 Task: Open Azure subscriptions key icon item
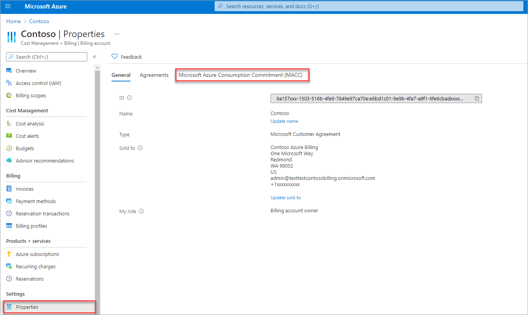(37, 254)
